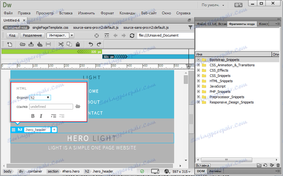
Task: Click the outdent icon in popup
Action: pos(62,116)
